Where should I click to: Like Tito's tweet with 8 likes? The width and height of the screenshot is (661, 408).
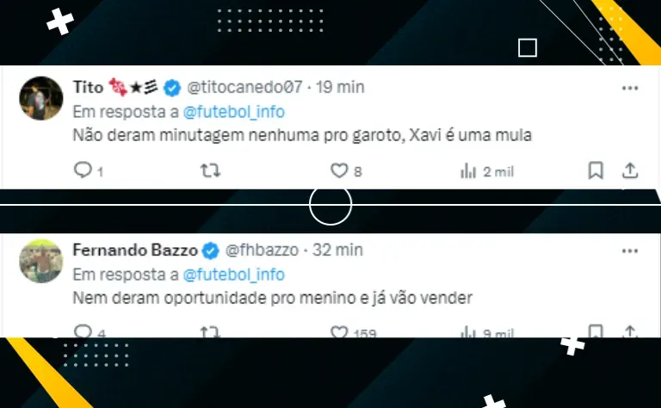(339, 170)
